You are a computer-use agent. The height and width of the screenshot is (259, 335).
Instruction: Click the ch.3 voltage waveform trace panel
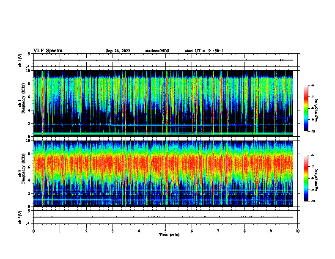(165, 217)
